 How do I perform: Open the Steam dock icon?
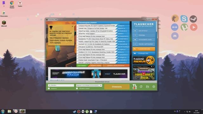click(193, 19)
